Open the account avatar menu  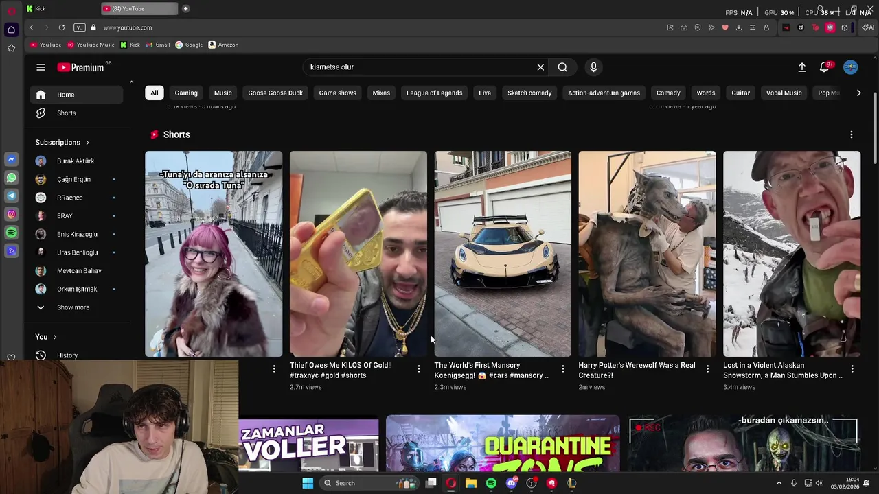tap(851, 67)
